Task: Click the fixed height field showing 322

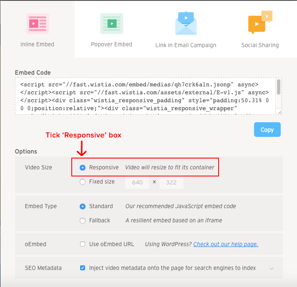Action: pyautogui.click(x=171, y=182)
